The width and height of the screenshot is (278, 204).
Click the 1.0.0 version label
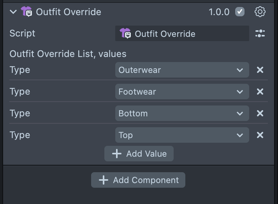click(x=219, y=12)
